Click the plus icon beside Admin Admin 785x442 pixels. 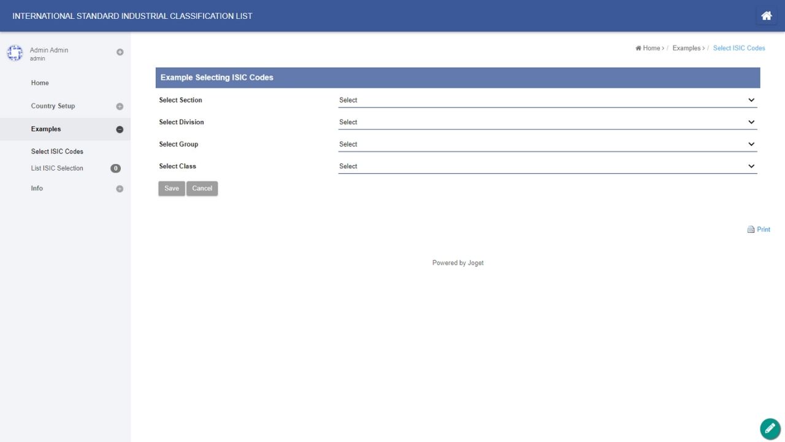[x=120, y=52]
